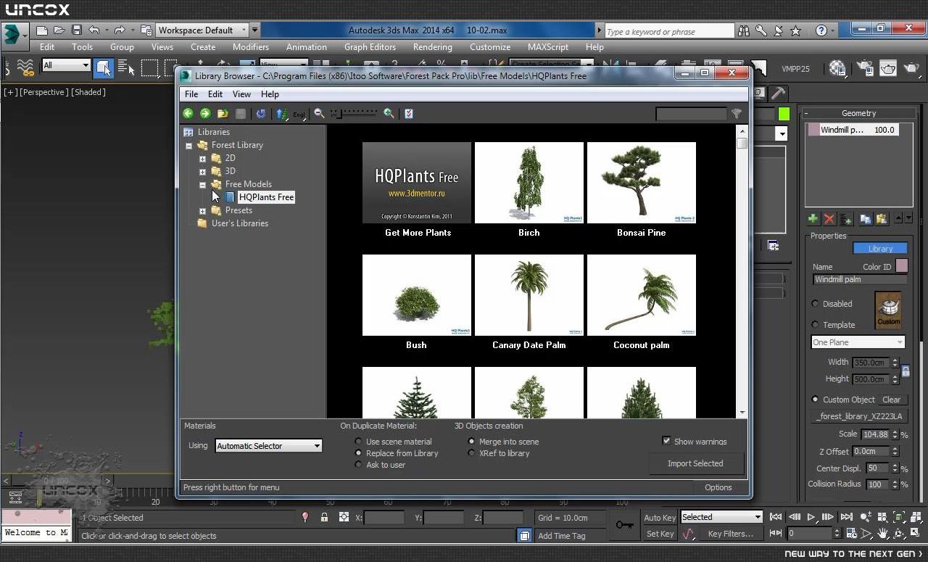The image size is (928, 562).
Task: Select the Template radio button
Action: (815, 324)
